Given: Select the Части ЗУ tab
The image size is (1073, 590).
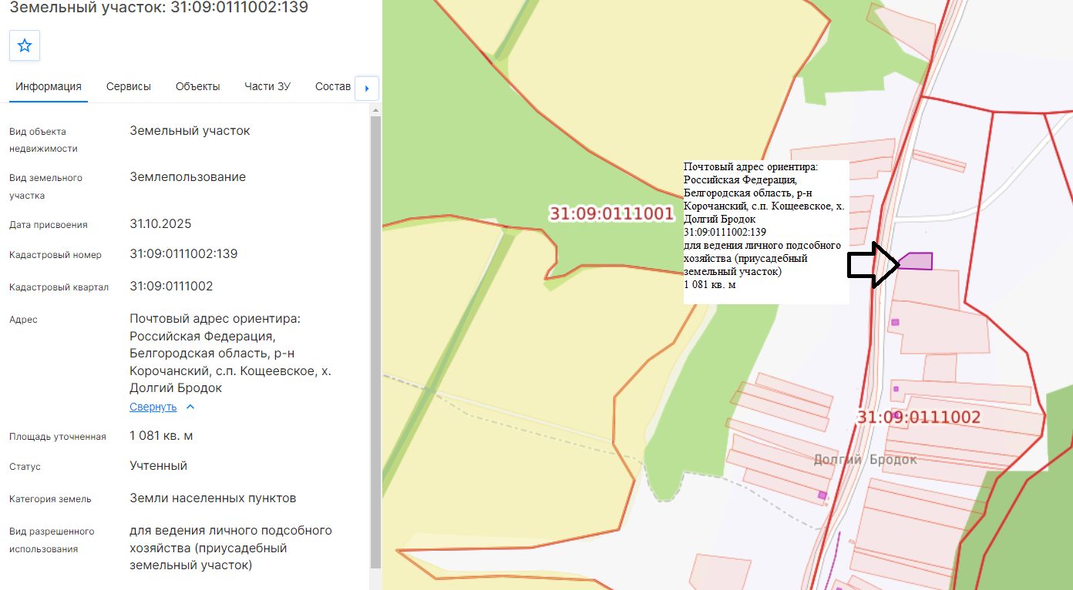Looking at the screenshot, I should point(267,86).
